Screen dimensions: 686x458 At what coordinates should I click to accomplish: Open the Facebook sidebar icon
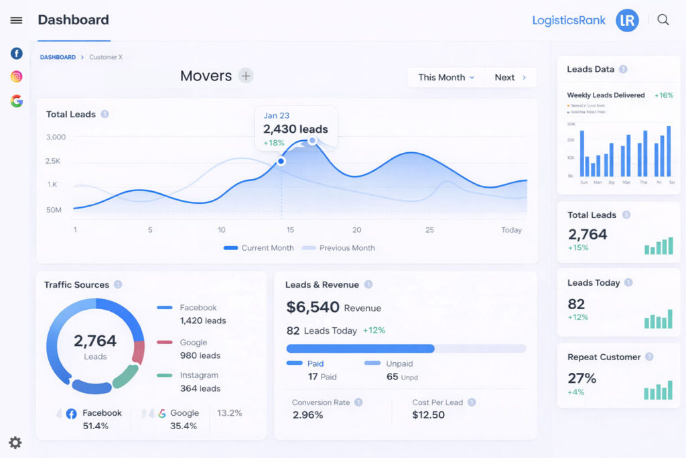(x=17, y=54)
